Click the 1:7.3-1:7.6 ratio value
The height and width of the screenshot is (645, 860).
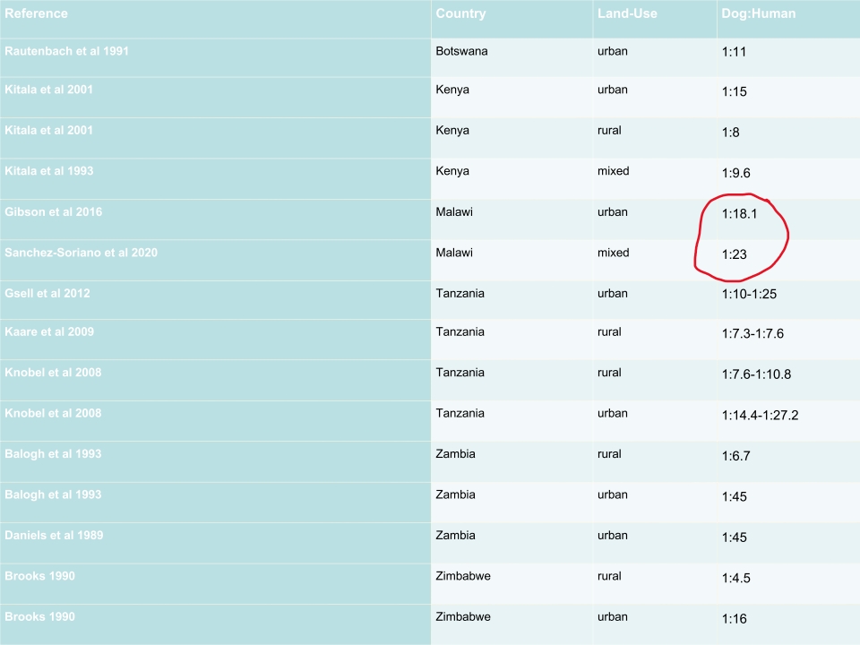pos(752,333)
